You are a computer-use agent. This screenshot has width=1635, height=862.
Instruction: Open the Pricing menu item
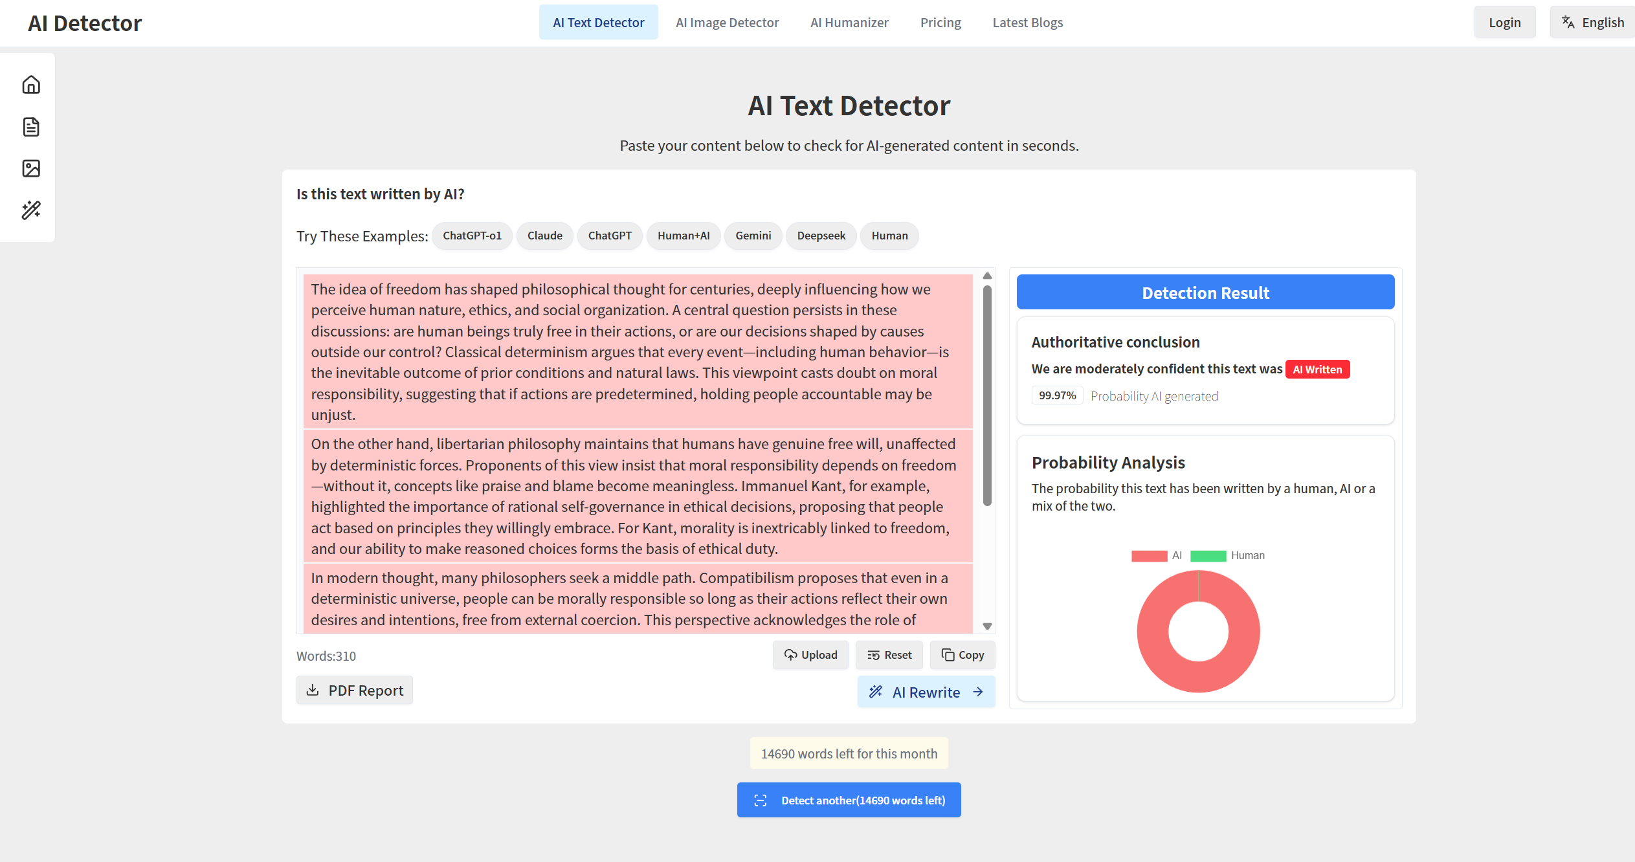(940, 23)
